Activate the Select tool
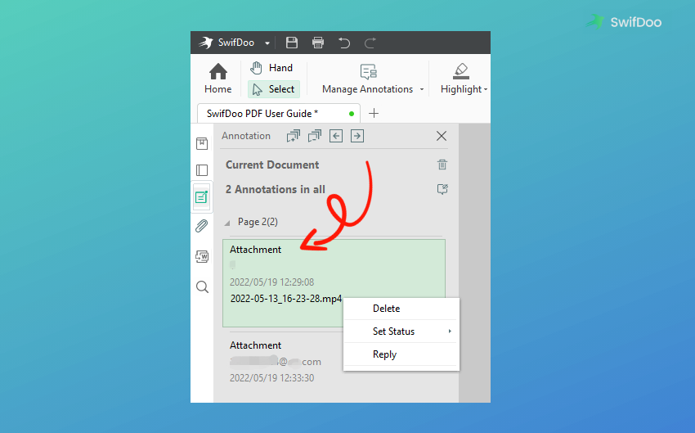 pyautogui.click(x=273, y=89)
